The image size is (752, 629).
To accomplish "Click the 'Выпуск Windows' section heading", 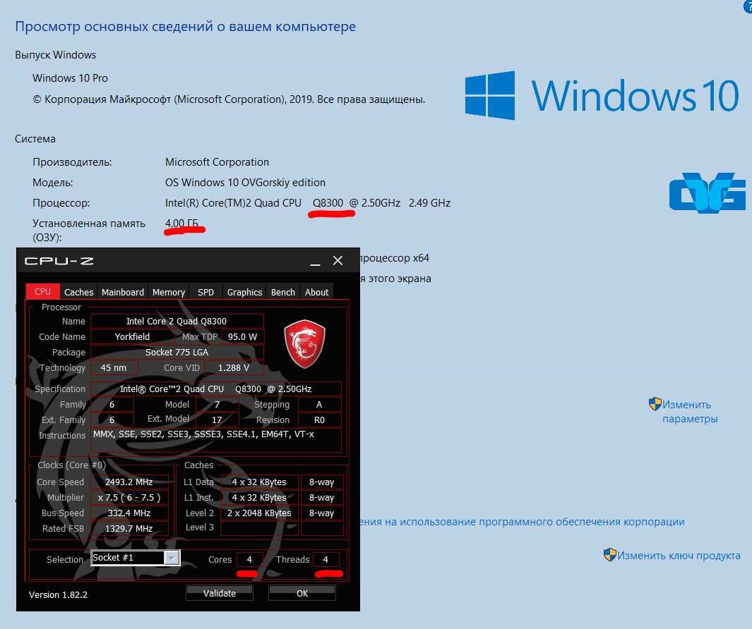I will 55,55.
